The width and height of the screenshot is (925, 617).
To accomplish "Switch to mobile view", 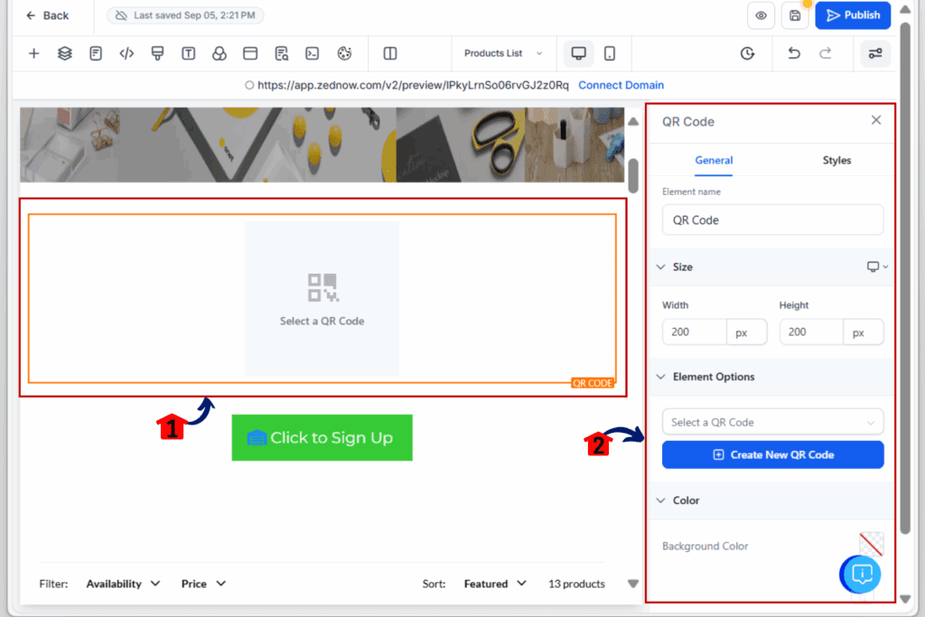I will (610, 53).
